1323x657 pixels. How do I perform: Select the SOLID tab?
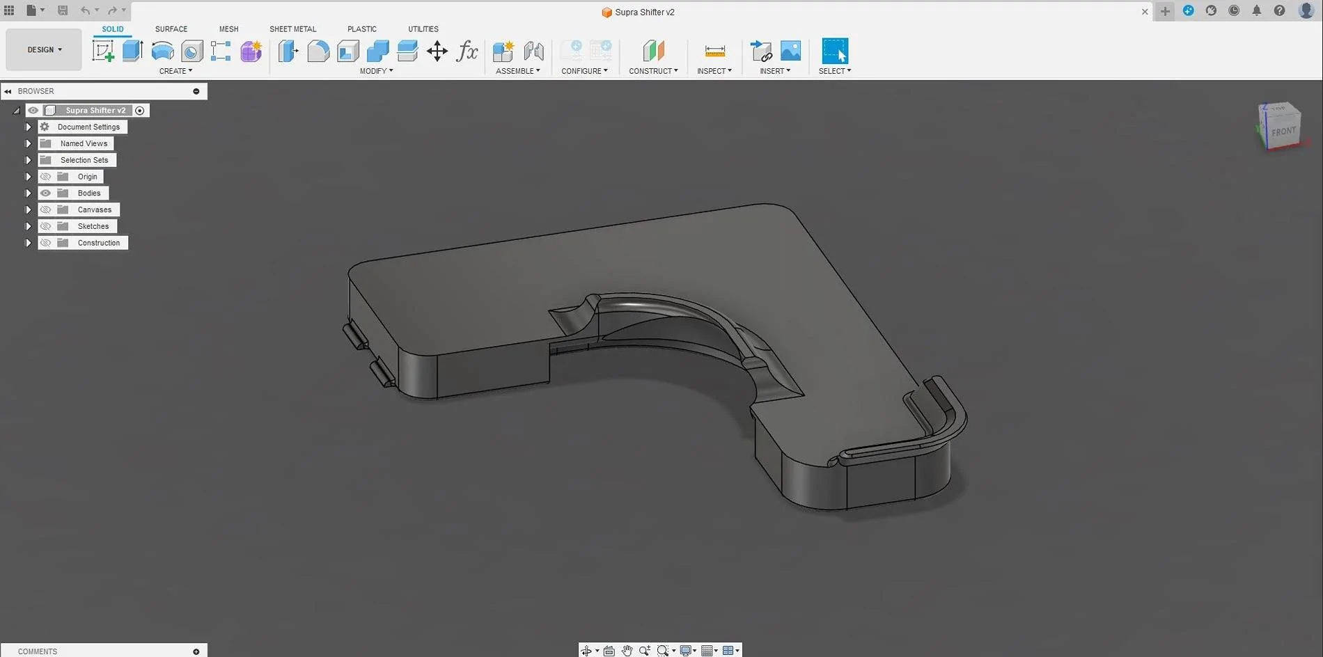tap(113, 29)
